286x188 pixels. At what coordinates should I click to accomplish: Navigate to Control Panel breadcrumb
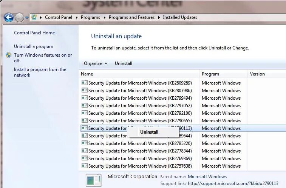59,17
